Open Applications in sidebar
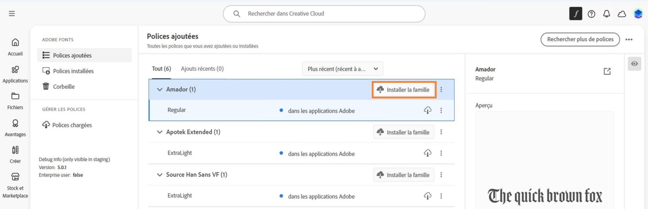Image resolution: width=648 pixels, height=209 pixels. (15, 74)
